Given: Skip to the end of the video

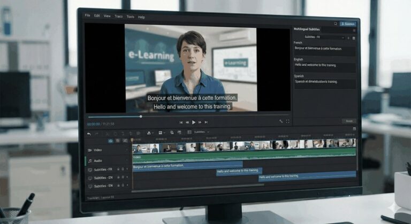Looking at the screenshot, I should tap(206, 122).
